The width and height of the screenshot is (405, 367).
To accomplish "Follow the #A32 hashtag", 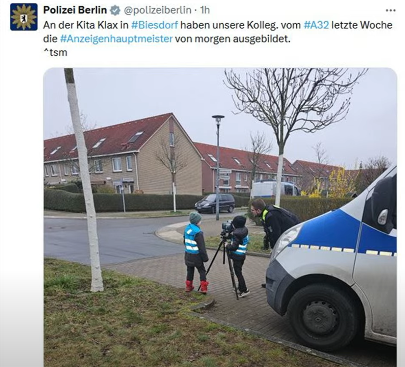I will point(316,25).
